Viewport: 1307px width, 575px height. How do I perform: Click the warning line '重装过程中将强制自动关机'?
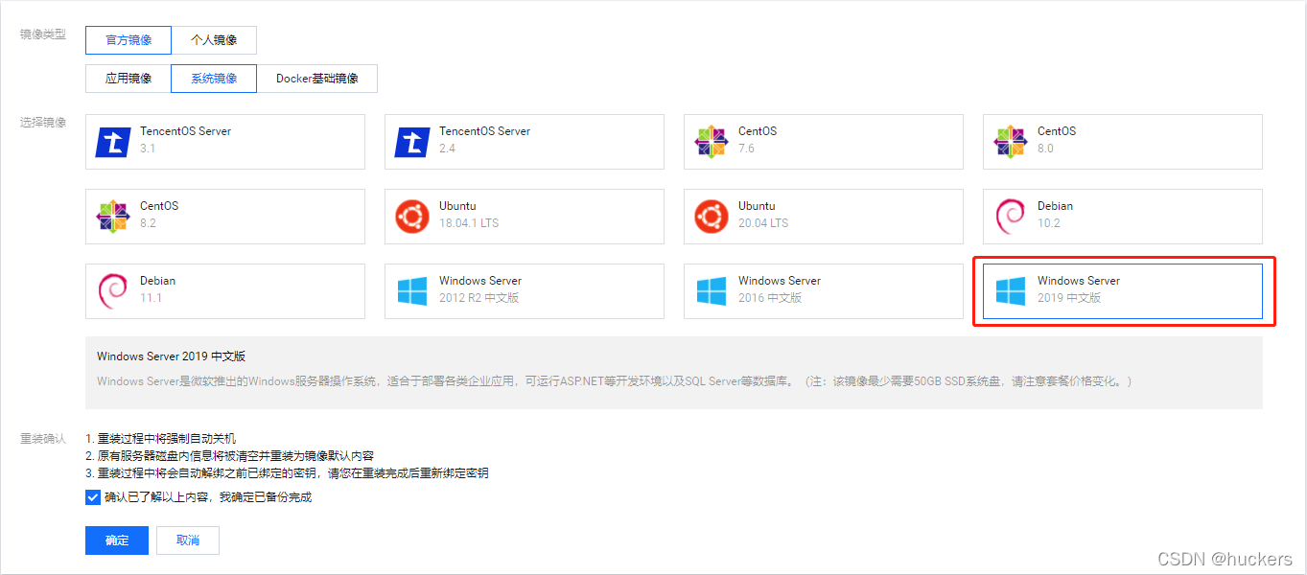pos(160,438)
